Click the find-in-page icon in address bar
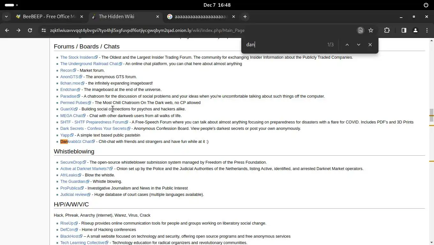434x245 pixels. pyautogui.click(x=361, y=30)
